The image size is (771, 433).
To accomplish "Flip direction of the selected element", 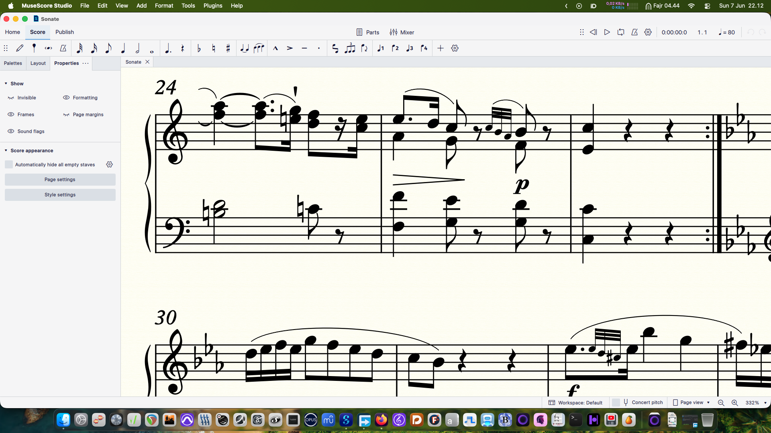I will point(364,48).
